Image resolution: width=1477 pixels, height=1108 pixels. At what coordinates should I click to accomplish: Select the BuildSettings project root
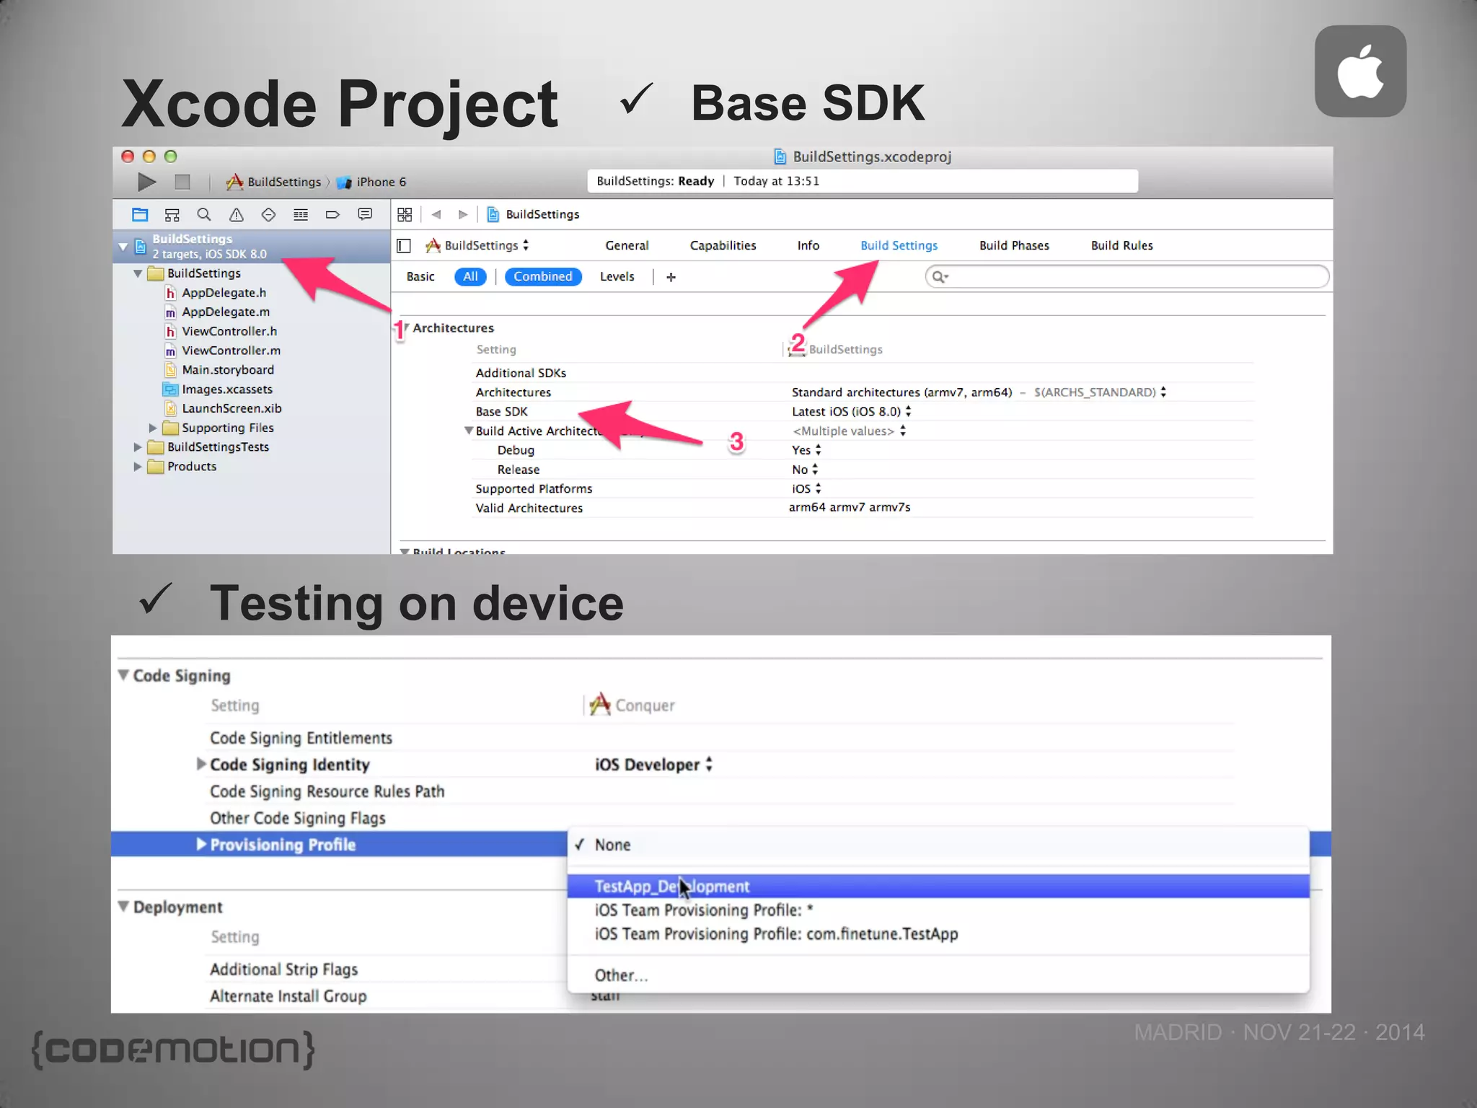(x=252, y=246)
